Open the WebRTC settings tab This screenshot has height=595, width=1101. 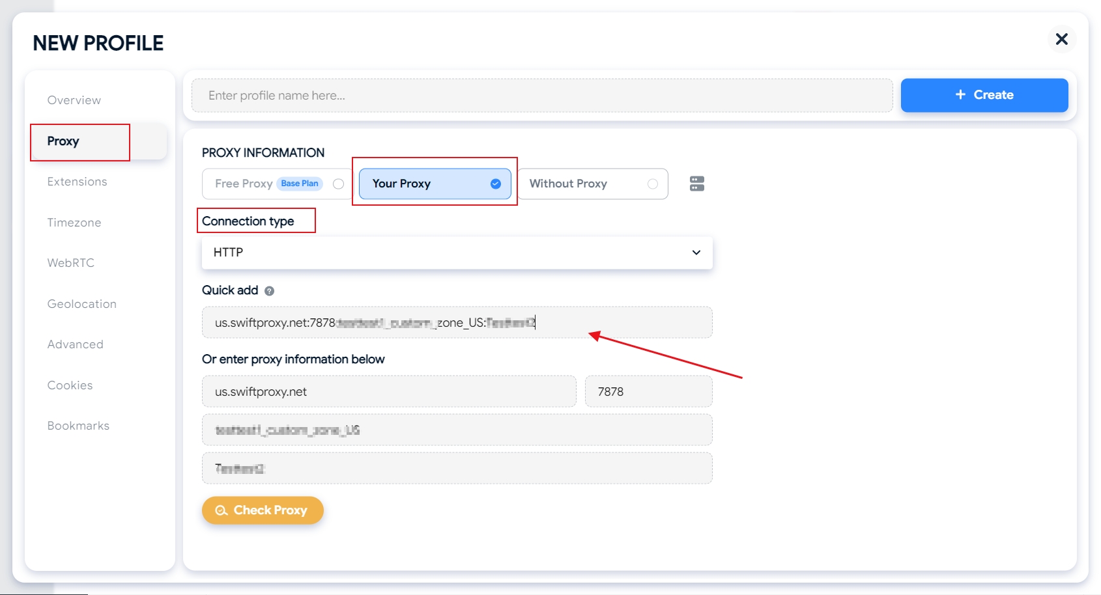70,263
